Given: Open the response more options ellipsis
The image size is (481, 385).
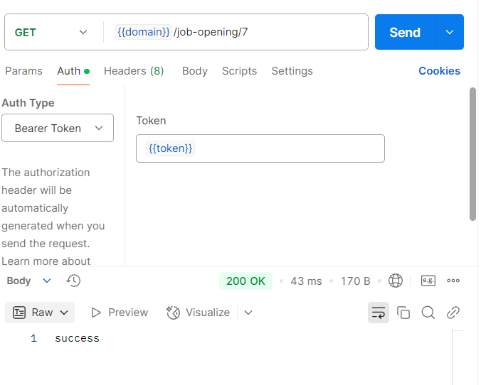Looking at the screenshot, I should 453,281.
